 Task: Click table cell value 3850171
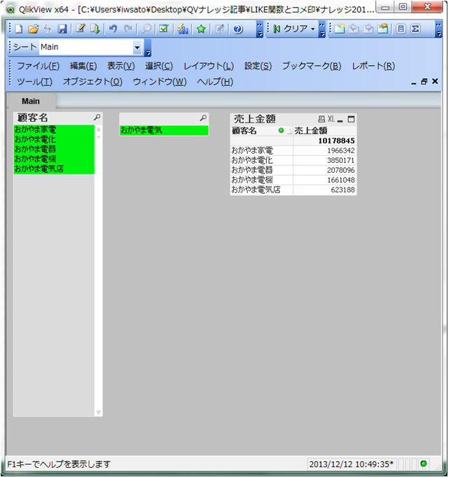click(x=341, y=160)
